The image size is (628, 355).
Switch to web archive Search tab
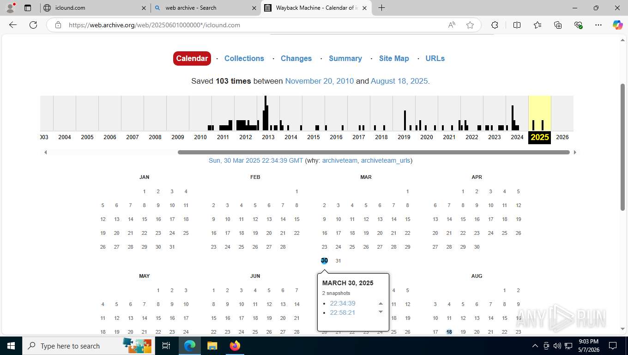pos(205,8)
